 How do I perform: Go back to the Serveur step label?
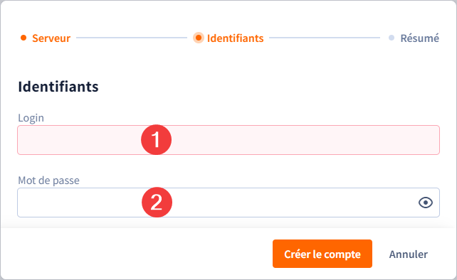tap(51, 38)
